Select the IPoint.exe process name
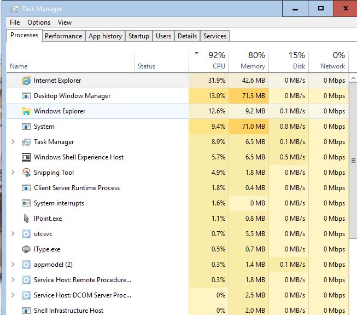Image resolution: width=357 pixels, height=315 pixels. [x=48, y=219]
